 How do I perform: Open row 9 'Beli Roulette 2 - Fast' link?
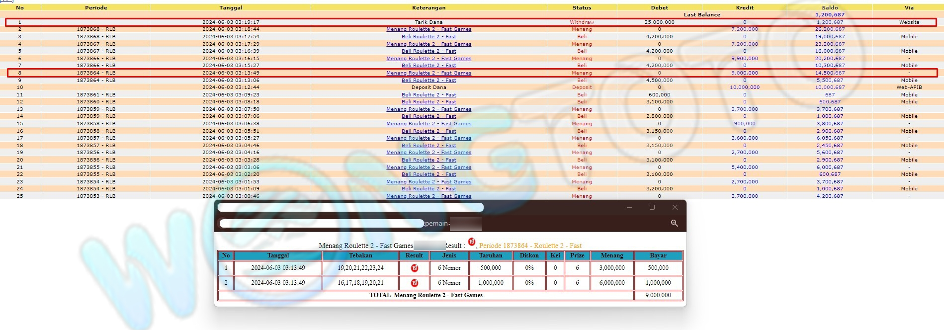coord(429,81)
